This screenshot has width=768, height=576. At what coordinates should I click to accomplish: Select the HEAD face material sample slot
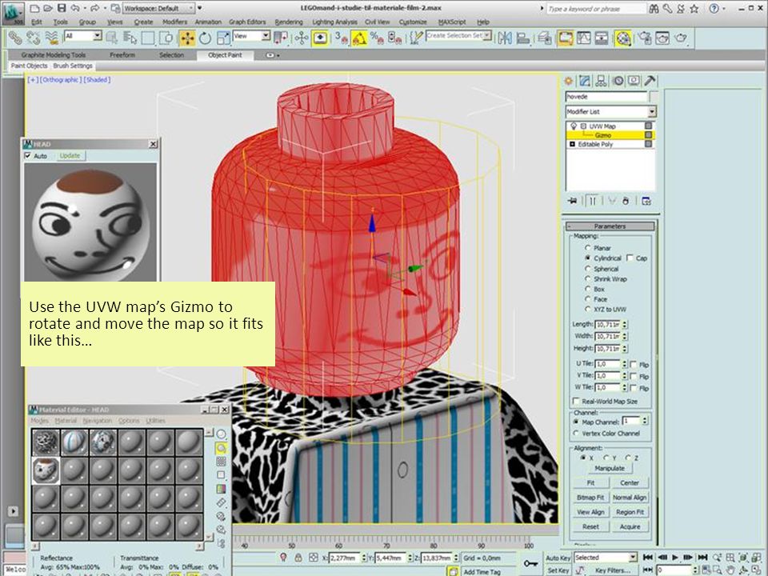pos(46,470)
